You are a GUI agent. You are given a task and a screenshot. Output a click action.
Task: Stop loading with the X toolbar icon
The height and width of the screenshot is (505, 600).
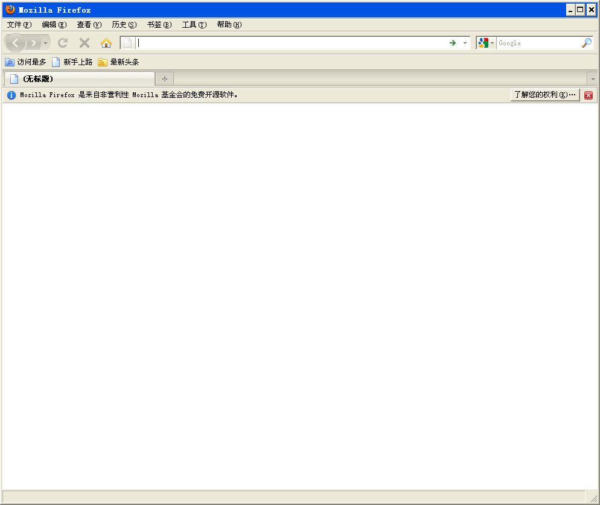pyautogui.click(x=85, y=43)
